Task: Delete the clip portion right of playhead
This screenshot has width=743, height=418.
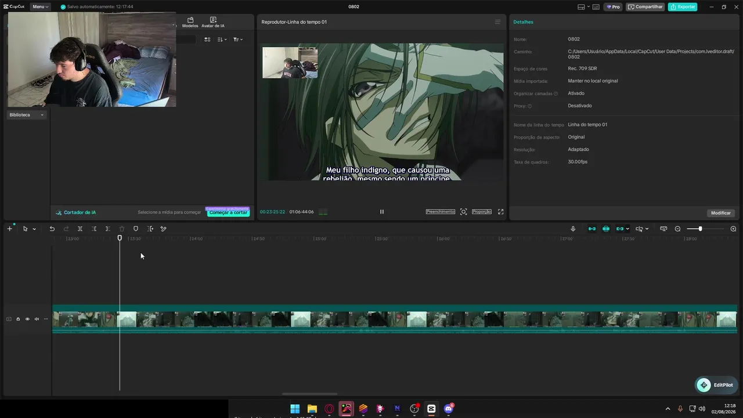Action: 108,229
